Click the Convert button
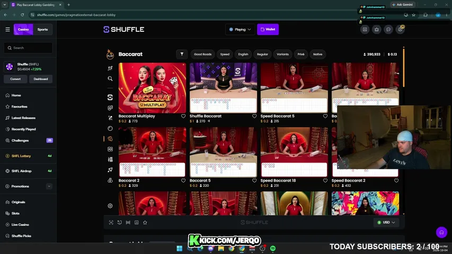Screen dimensions: 452x254 pos(15,79)
